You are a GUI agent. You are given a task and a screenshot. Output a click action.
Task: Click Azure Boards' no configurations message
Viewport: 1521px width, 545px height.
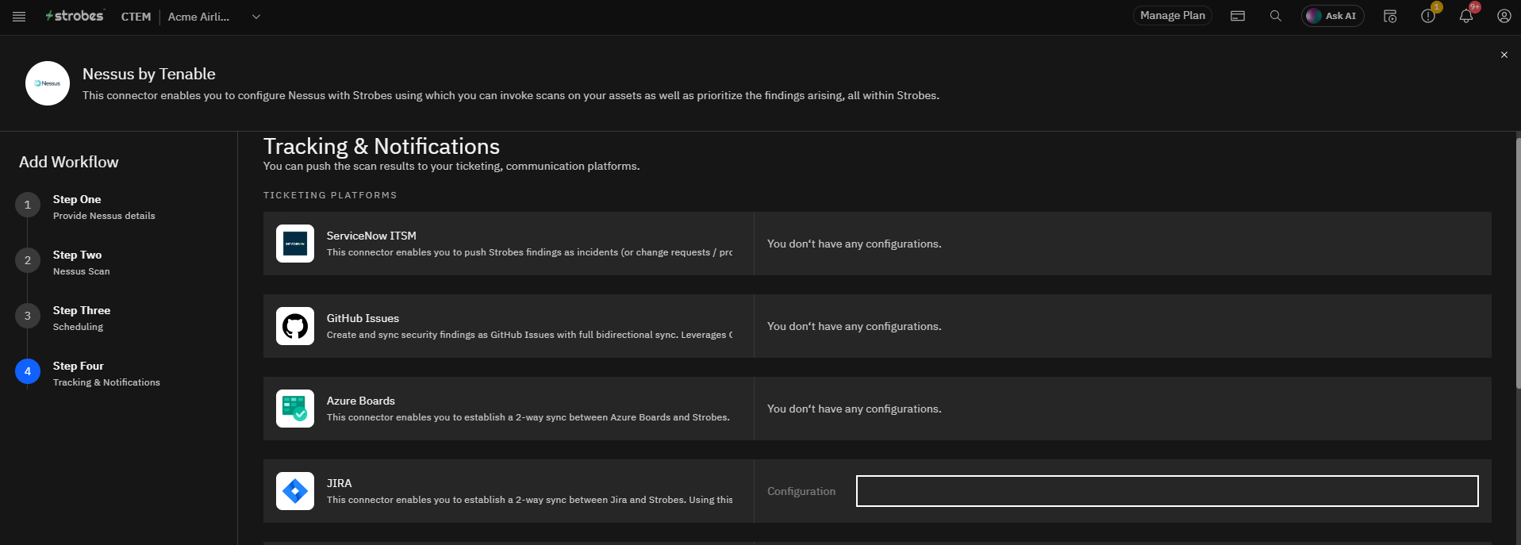854,409
